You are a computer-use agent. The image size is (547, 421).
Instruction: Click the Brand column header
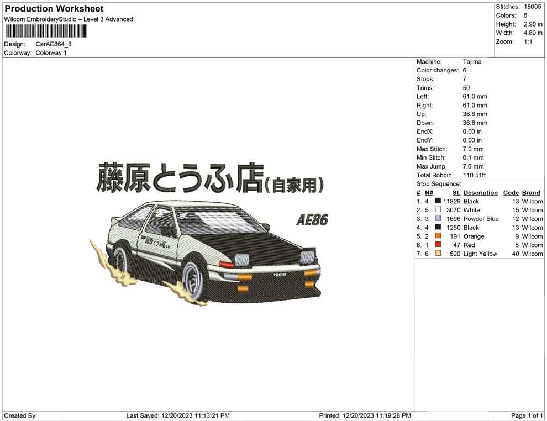531,192
